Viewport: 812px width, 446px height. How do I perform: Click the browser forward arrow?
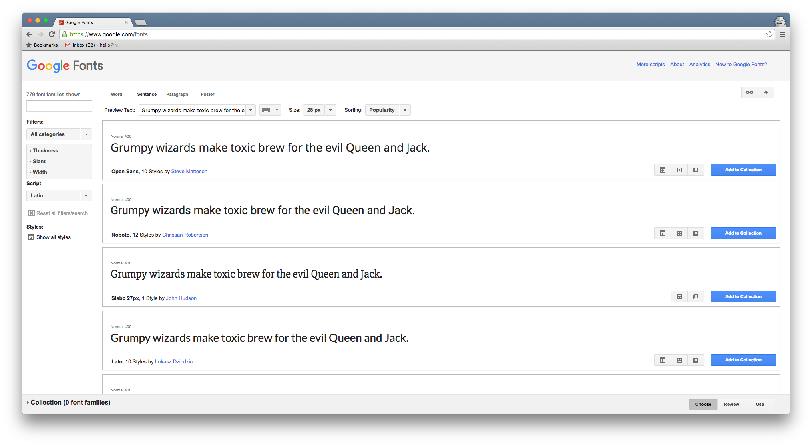[x=40, y=34]
